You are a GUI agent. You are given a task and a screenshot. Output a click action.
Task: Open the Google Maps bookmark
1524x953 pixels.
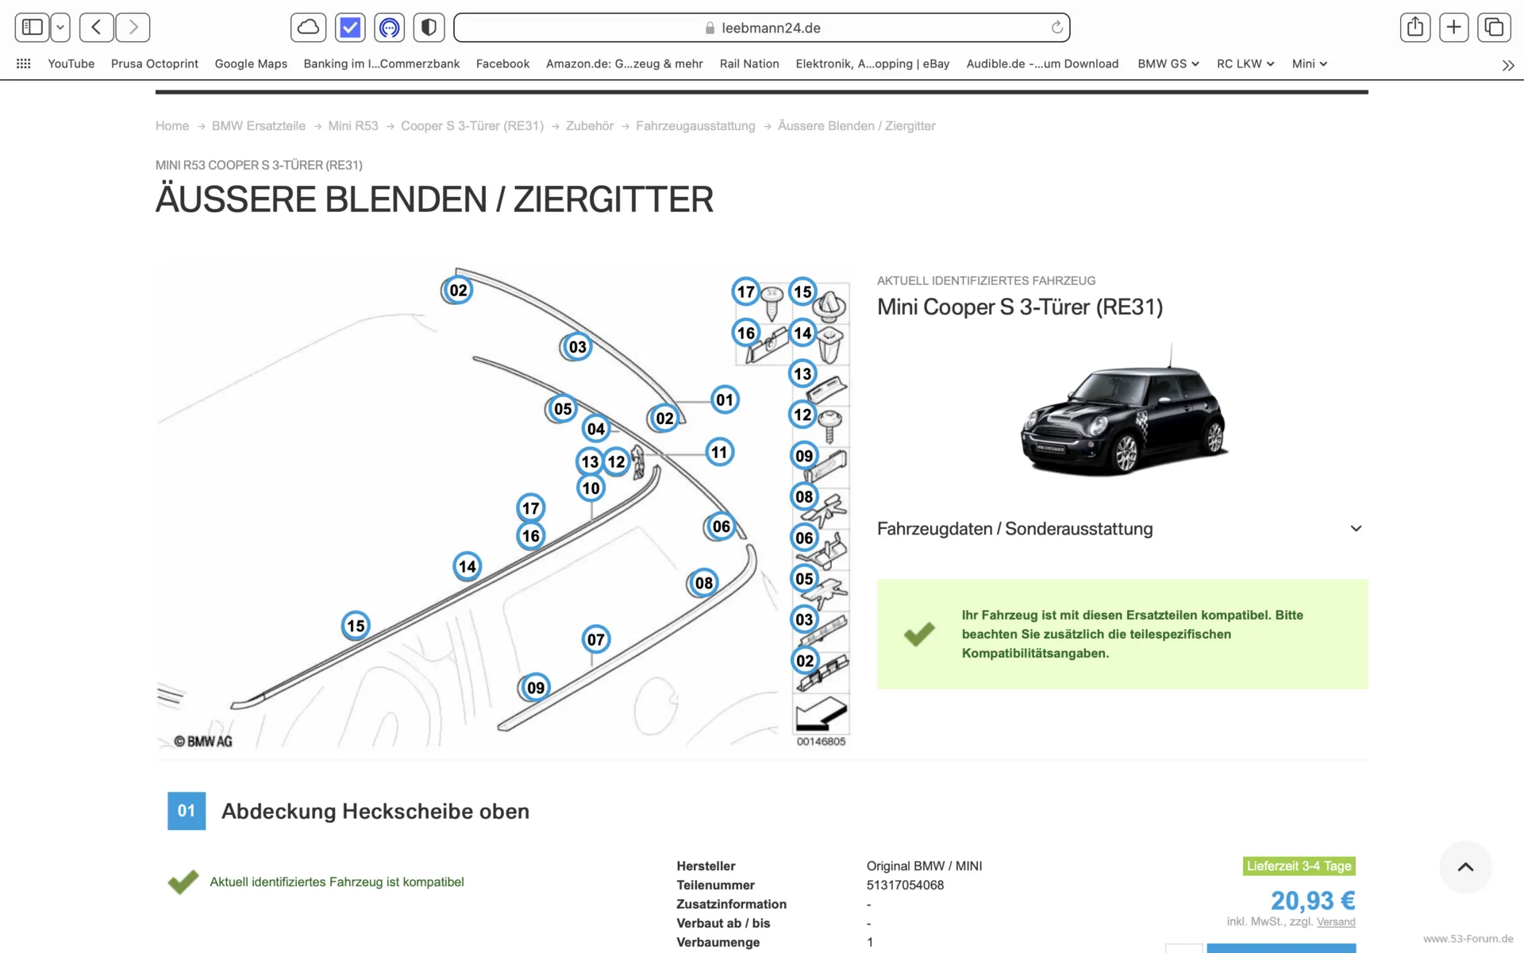tap(251, 64)
